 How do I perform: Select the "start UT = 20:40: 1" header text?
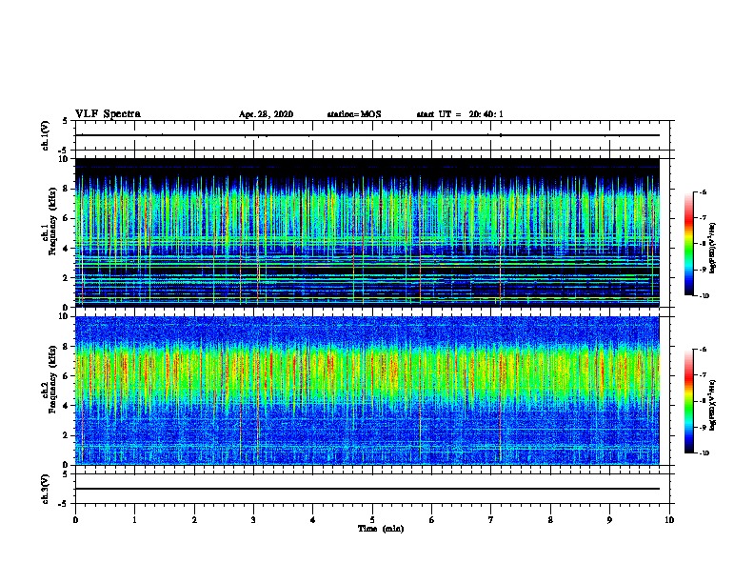point(460,114)
